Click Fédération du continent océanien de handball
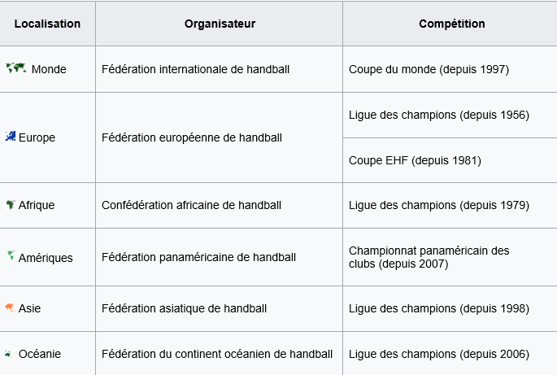This screenshot has height=375, width=557. coord(217,354)
